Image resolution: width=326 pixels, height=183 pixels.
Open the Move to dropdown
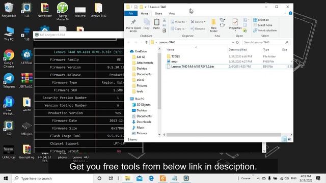coord(179,22)
